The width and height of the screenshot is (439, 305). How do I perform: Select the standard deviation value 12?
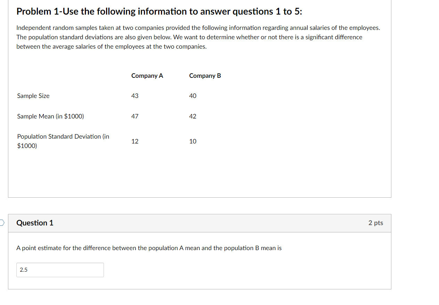[135, 141]
